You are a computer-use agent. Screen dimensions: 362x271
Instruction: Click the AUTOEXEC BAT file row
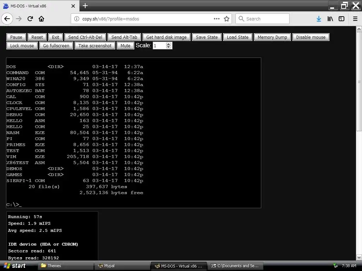click(75, 91)
